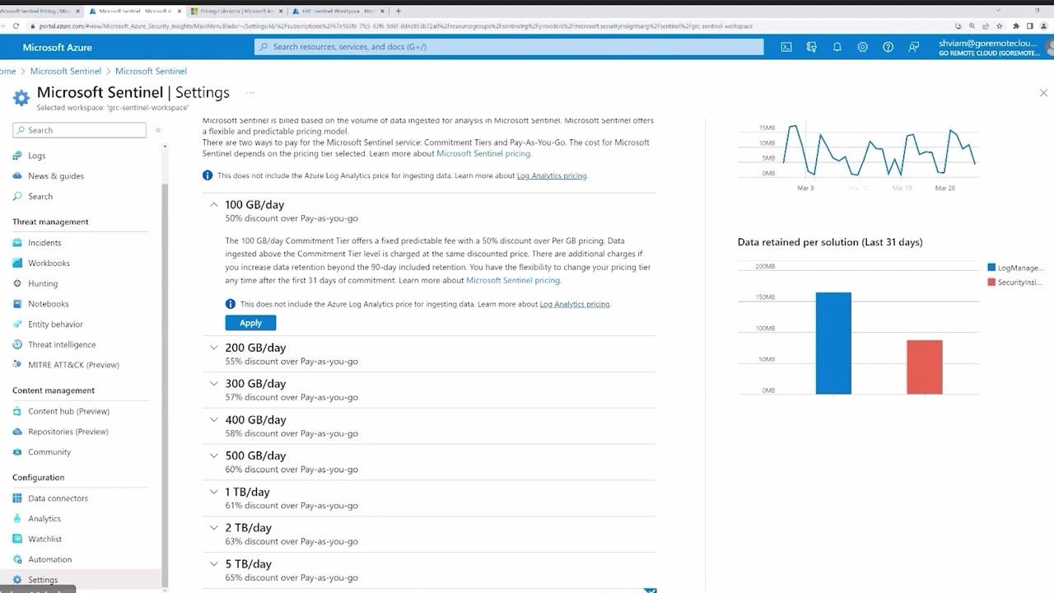Click Analytics flask icon in sidebar
The image size is (1054, 593).
click(x=17, y=519)
